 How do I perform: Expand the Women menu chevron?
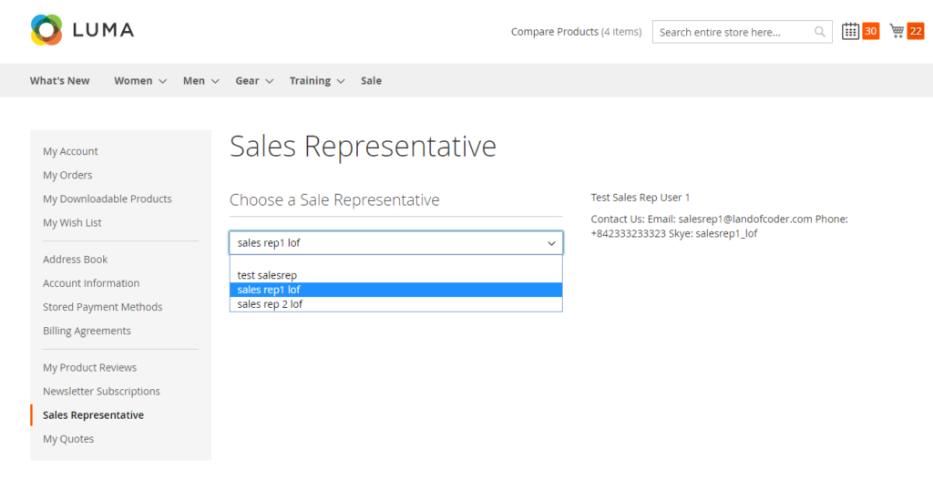[163, 81]
